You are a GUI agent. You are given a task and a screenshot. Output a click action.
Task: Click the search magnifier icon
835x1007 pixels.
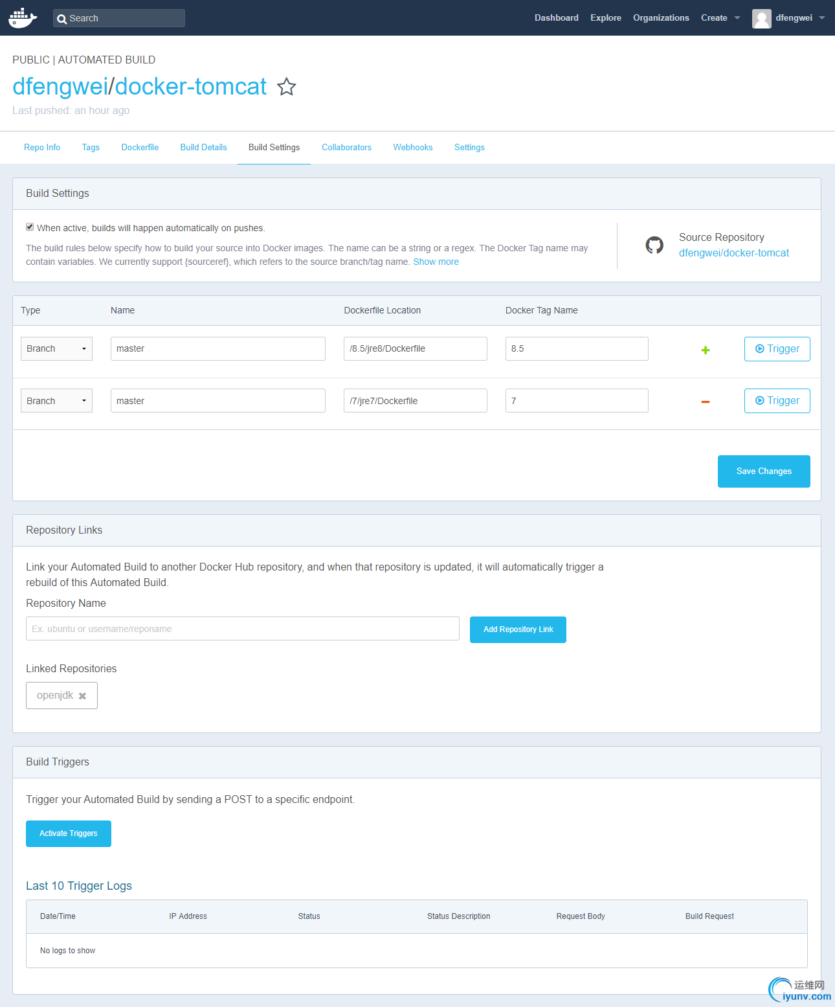(x=62, y=19)
